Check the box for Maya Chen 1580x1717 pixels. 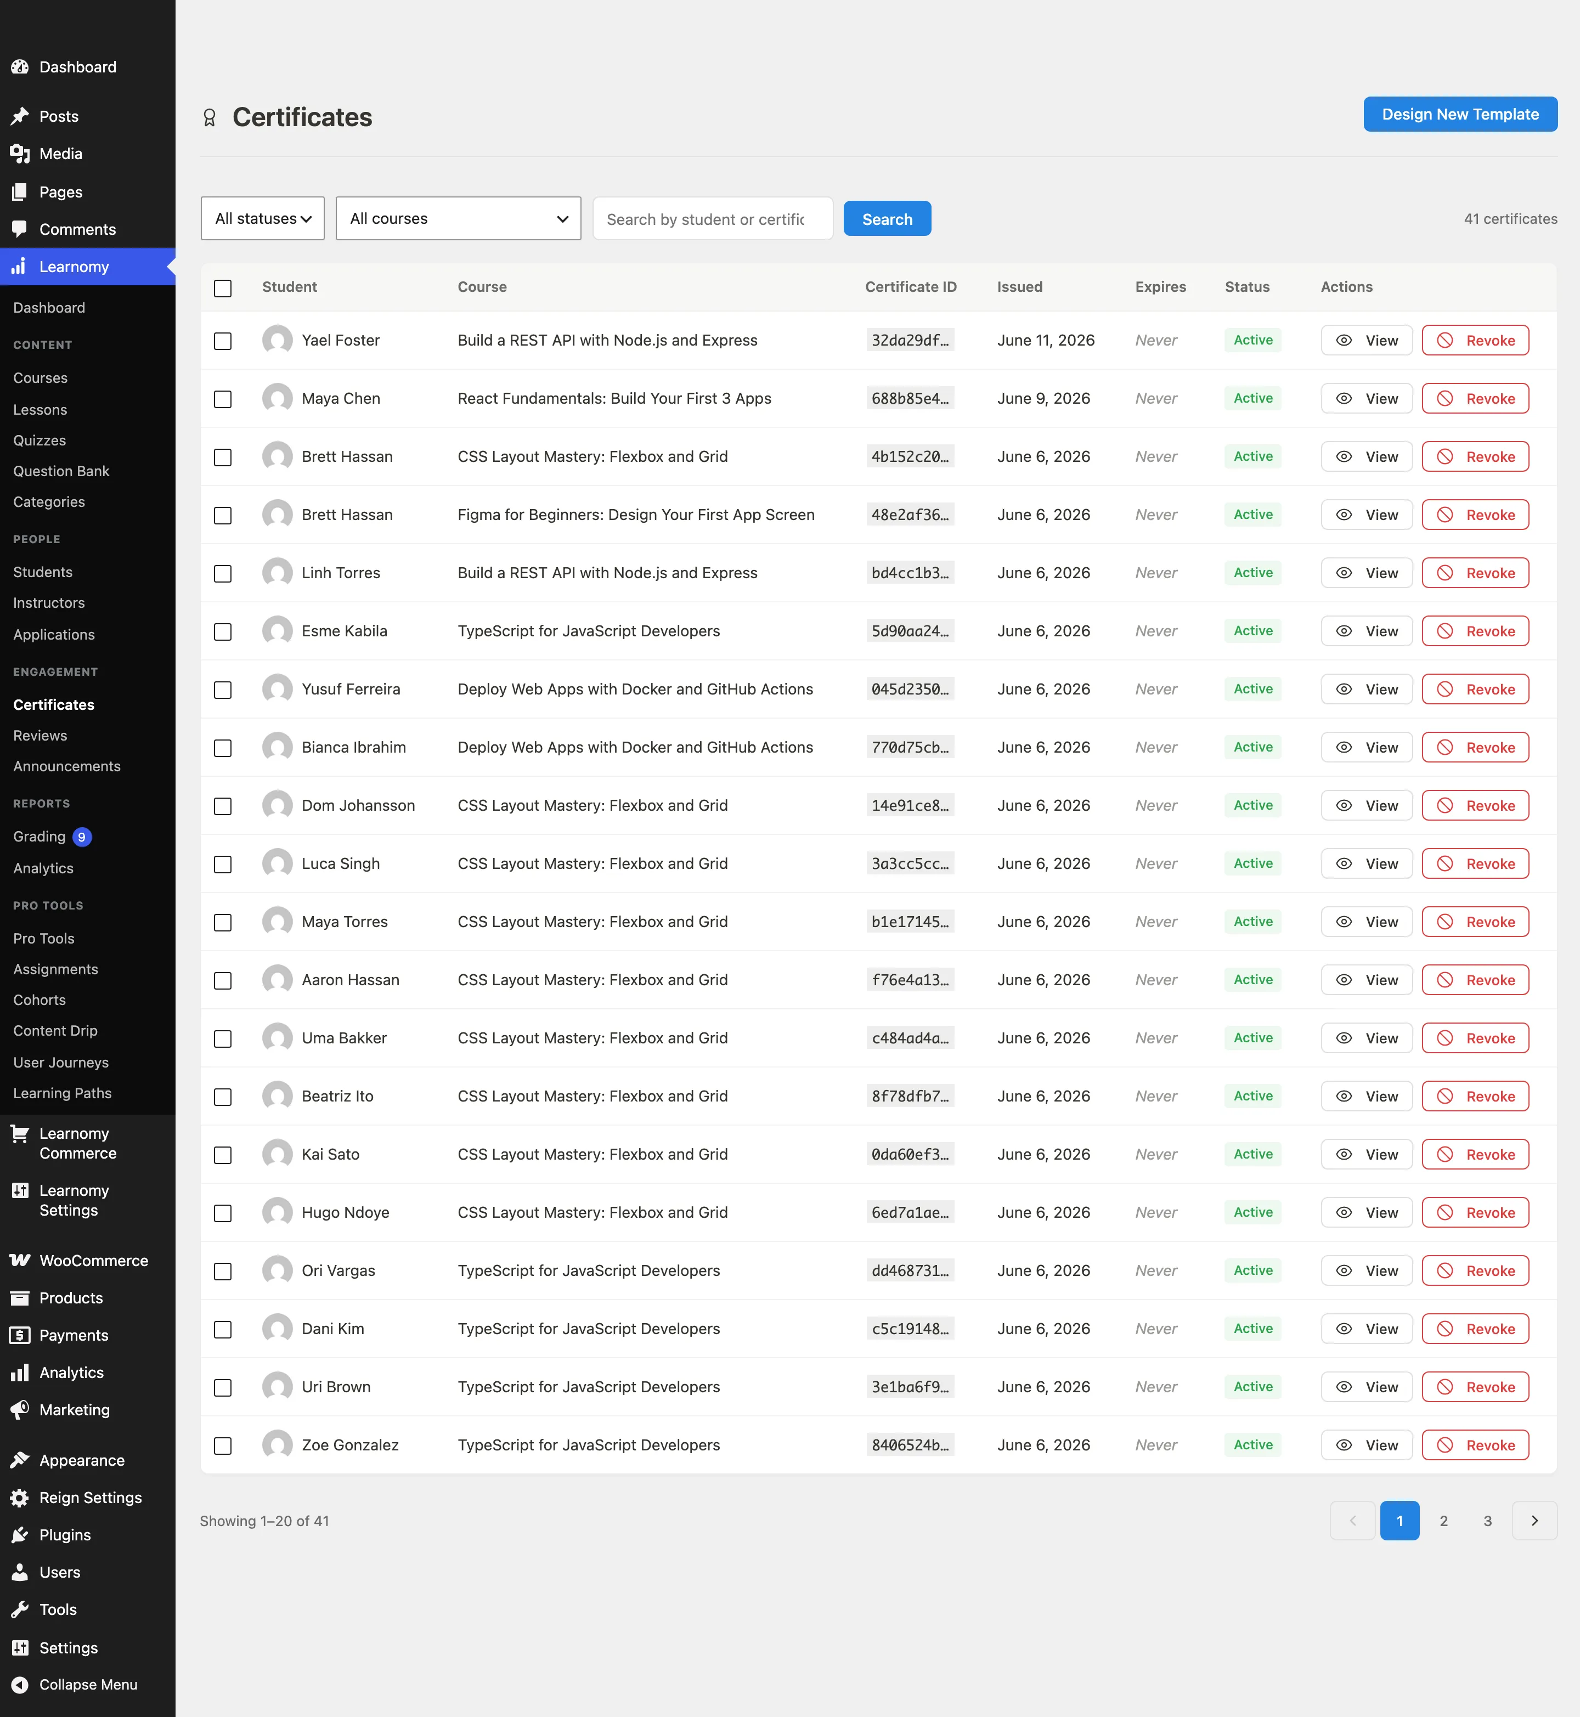pos(222,399)
